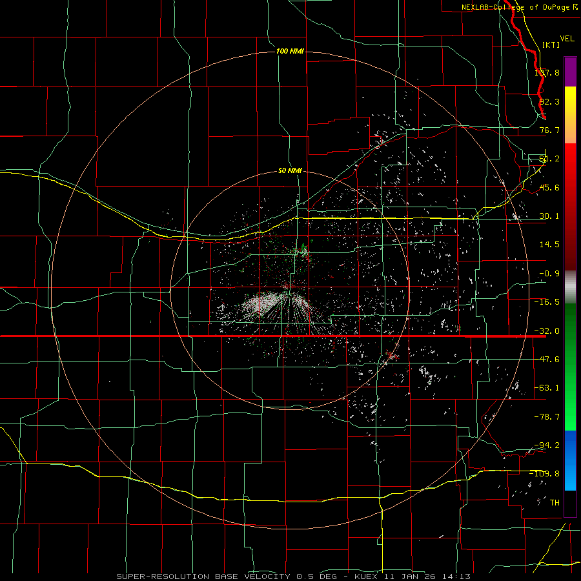This screenshot has height=581, width=581.
Task: Select the -32.0 legend value
Action: 547,331
